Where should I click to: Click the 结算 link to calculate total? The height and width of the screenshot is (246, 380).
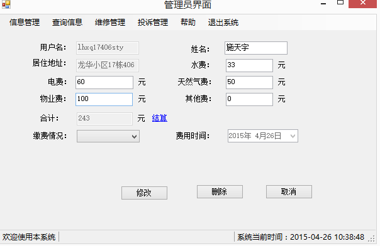(159, 118)
